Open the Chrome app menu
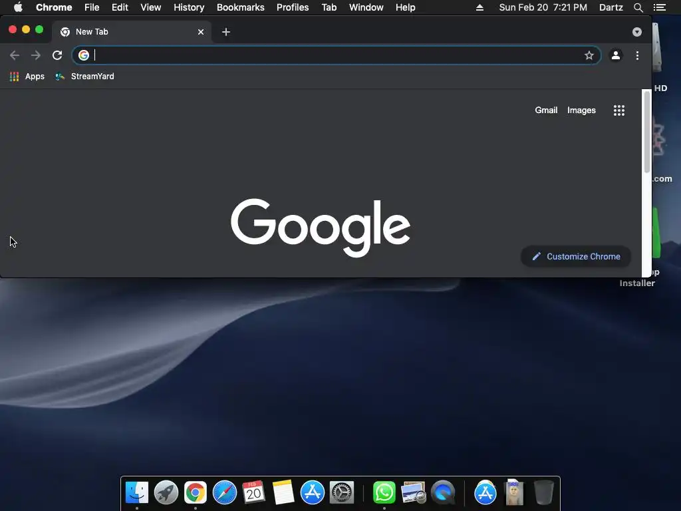 pos(54,7)
